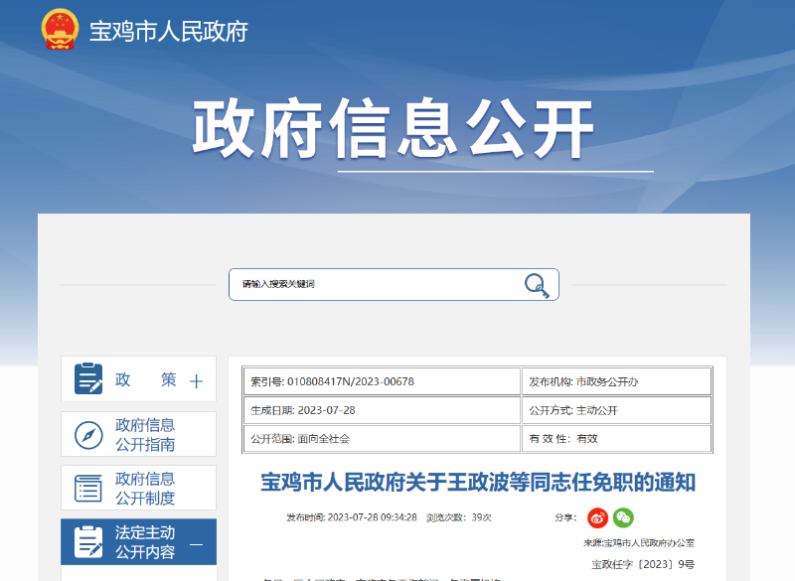This screenshot has height=581, width=795.
Task: Click inside the keyword search input box
Action: (378, 283)
